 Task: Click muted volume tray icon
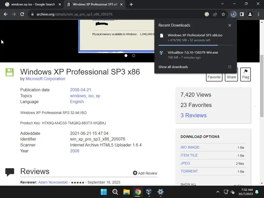pyautogui.click(x=233, y=192)
